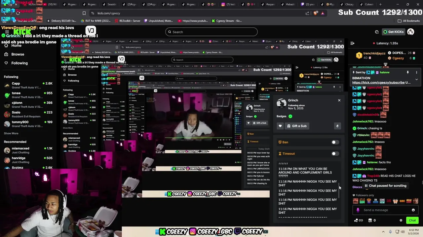Switch to the Cutwat browser tab
Screen dimensions: 423x237
click(x=366, y=4)
